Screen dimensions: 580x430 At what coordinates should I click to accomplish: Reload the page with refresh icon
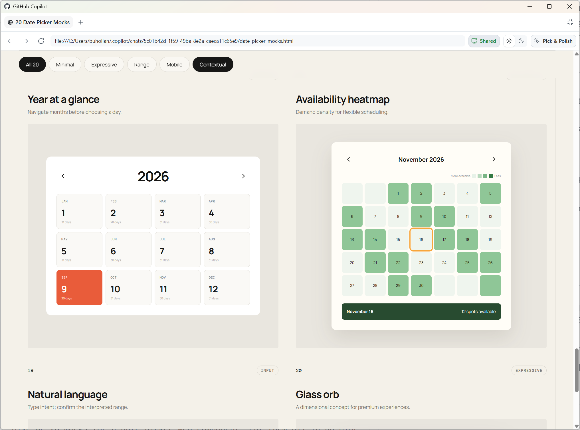tap(41, 41)
